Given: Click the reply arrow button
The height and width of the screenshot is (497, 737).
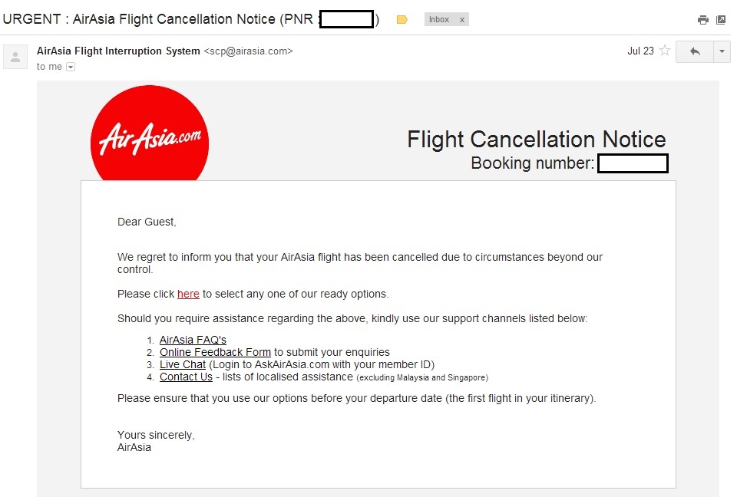Looking at the screenshot, I should point(695,51).
